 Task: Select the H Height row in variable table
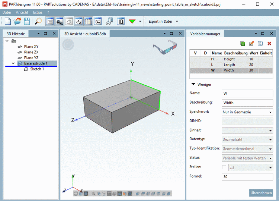(231, 59)
